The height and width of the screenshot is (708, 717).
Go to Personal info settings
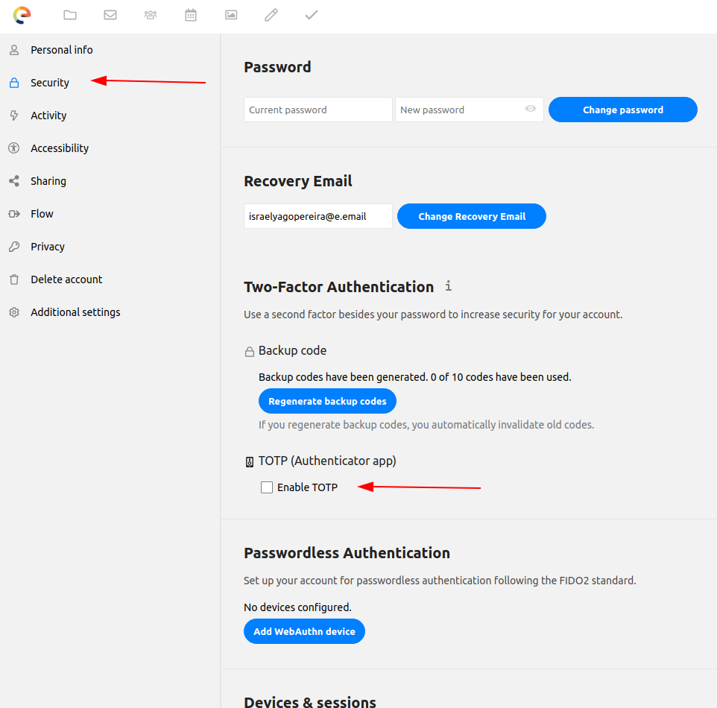[x=62, y=50]
